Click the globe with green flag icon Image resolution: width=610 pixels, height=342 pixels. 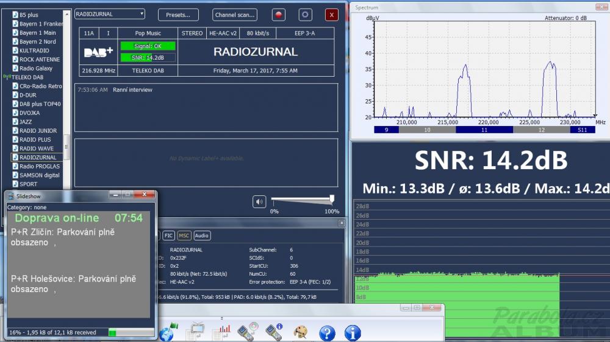(168, 332)
